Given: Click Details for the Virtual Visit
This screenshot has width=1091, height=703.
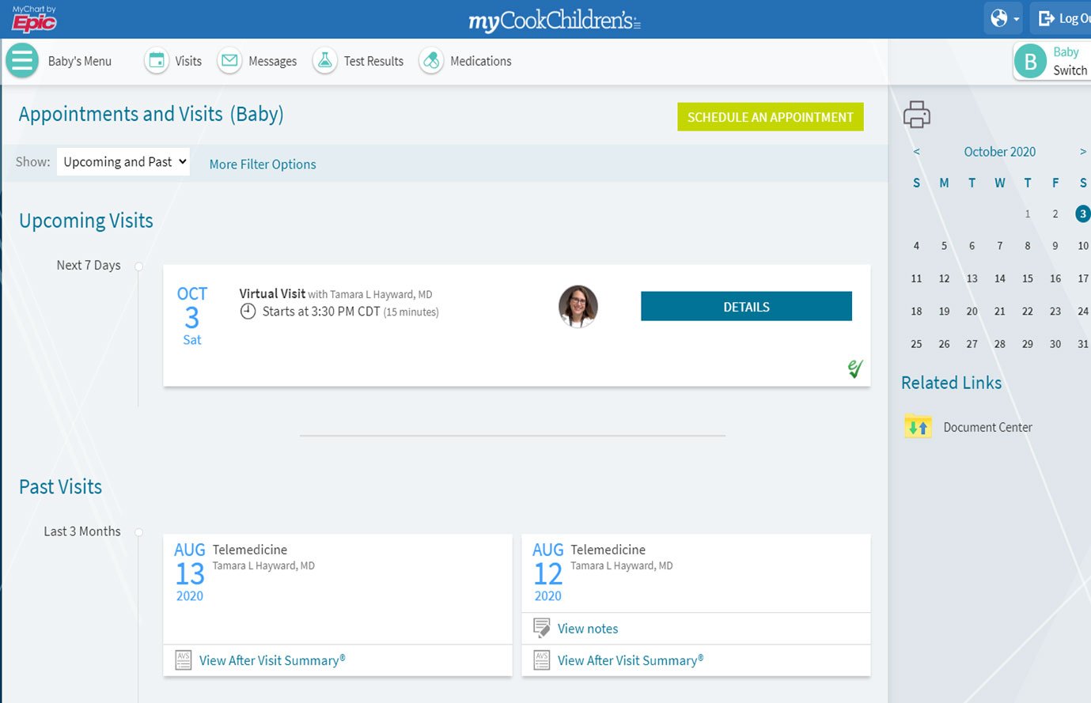Looking at the screenshot, I should [x=745, y=307].
